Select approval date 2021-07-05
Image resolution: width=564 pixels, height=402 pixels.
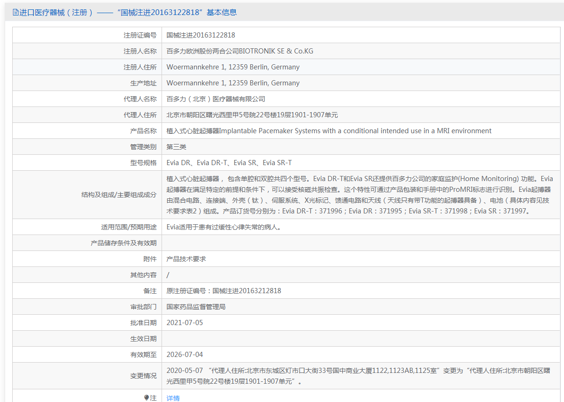pos(185,323)
